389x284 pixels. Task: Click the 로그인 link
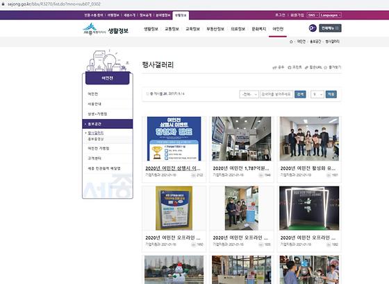pos(280,15)
